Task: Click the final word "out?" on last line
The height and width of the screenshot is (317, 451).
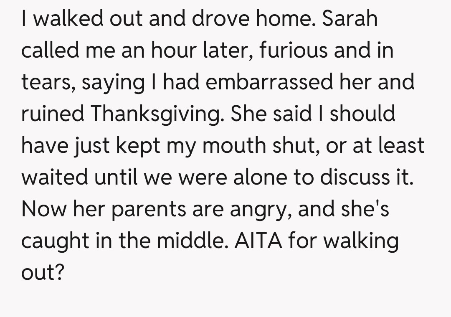Action: [x=43, y=272]
